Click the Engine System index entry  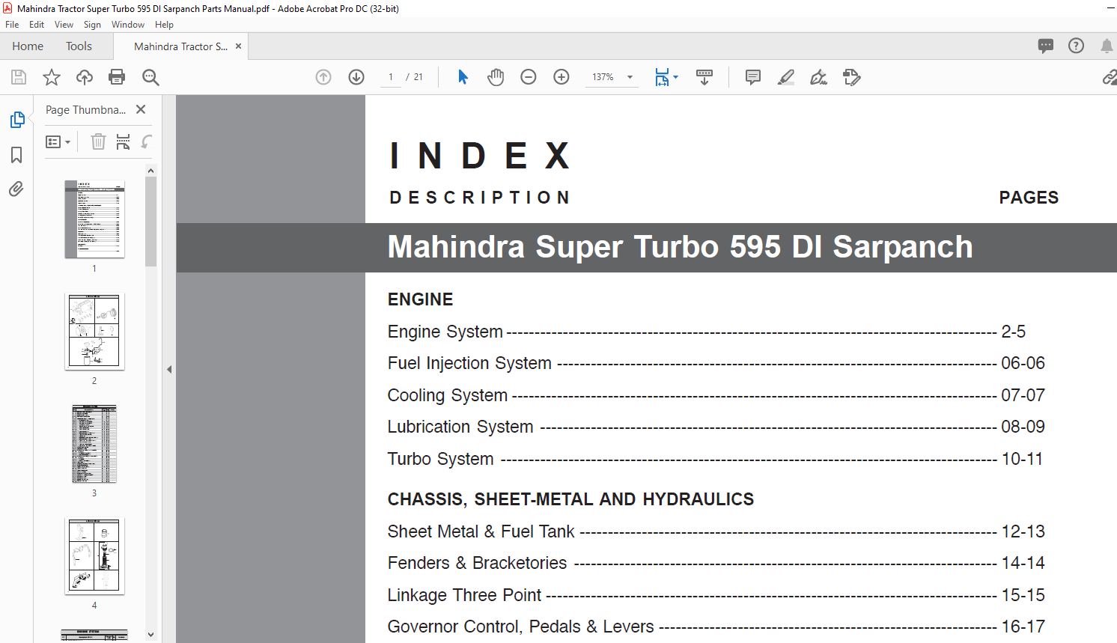(x=707, y=332)
